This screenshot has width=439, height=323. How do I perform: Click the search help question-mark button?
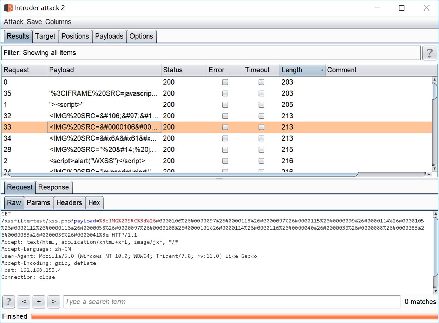pos(9,302)
